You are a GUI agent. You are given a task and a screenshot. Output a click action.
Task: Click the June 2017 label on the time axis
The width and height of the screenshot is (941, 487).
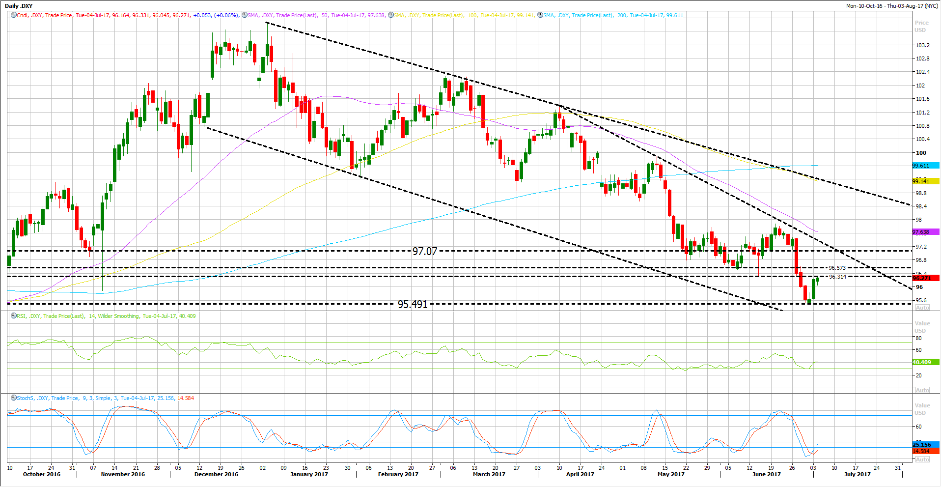point(766,474)
